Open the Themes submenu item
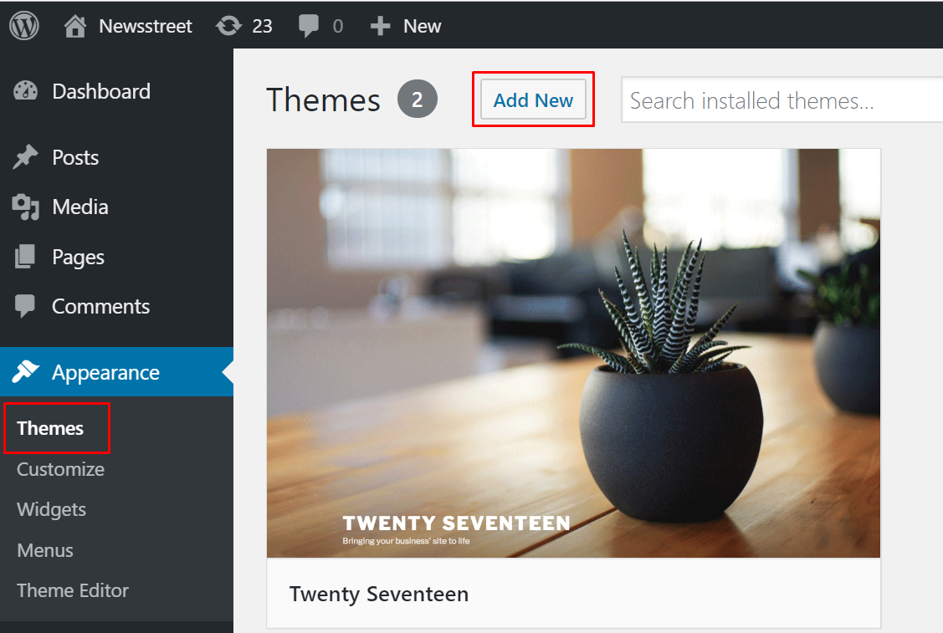943x633 pixels. (50, 428)
